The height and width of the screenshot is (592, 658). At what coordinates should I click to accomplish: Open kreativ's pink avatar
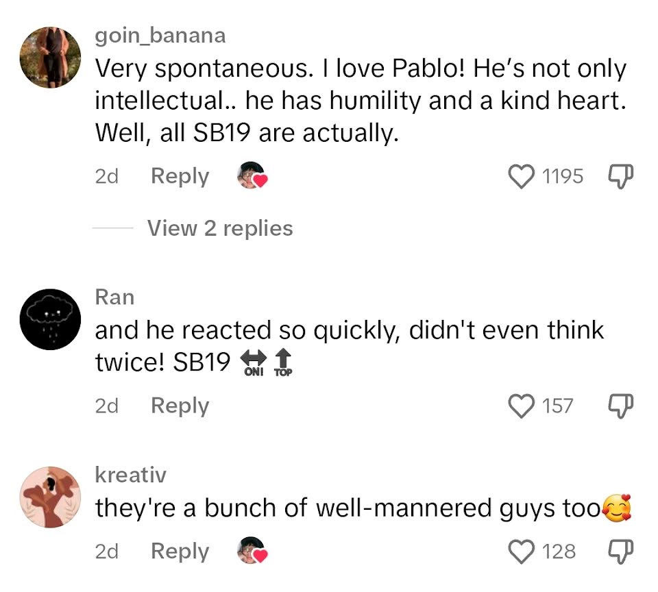50,497
